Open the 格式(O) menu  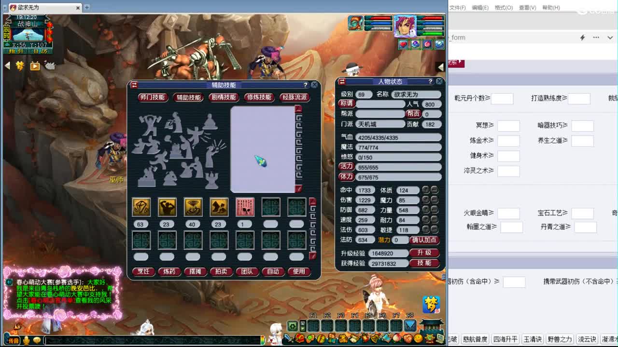[504, 8]
